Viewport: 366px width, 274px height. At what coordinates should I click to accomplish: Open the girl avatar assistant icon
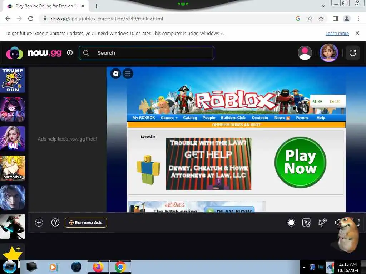tap(329, 53)
